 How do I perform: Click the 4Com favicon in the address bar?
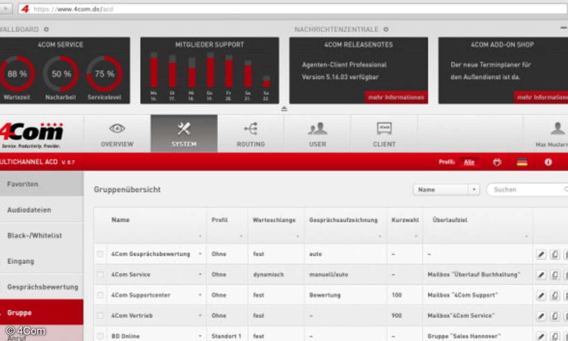point(25,9)
